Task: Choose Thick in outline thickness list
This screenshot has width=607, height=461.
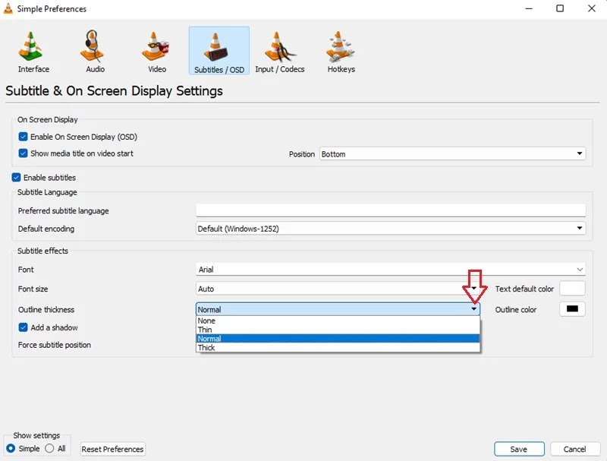Action: (x=338, y=348)
